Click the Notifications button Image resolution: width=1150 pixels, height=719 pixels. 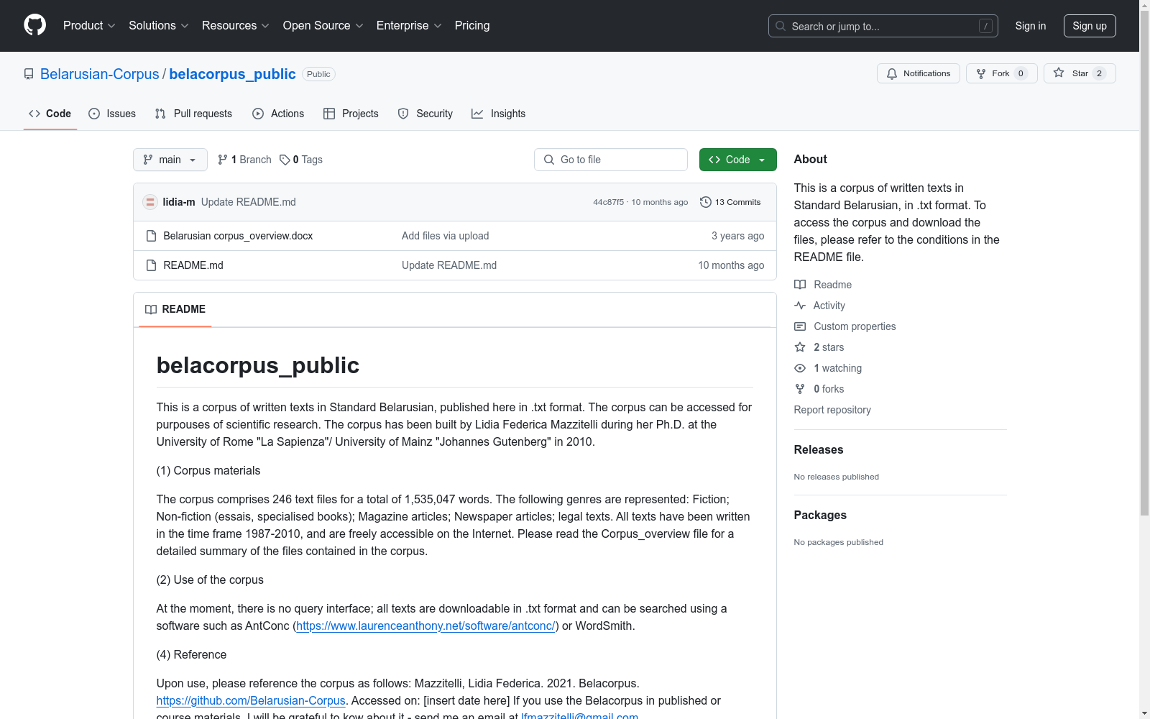pyautogui.click(x=919, y=73)
